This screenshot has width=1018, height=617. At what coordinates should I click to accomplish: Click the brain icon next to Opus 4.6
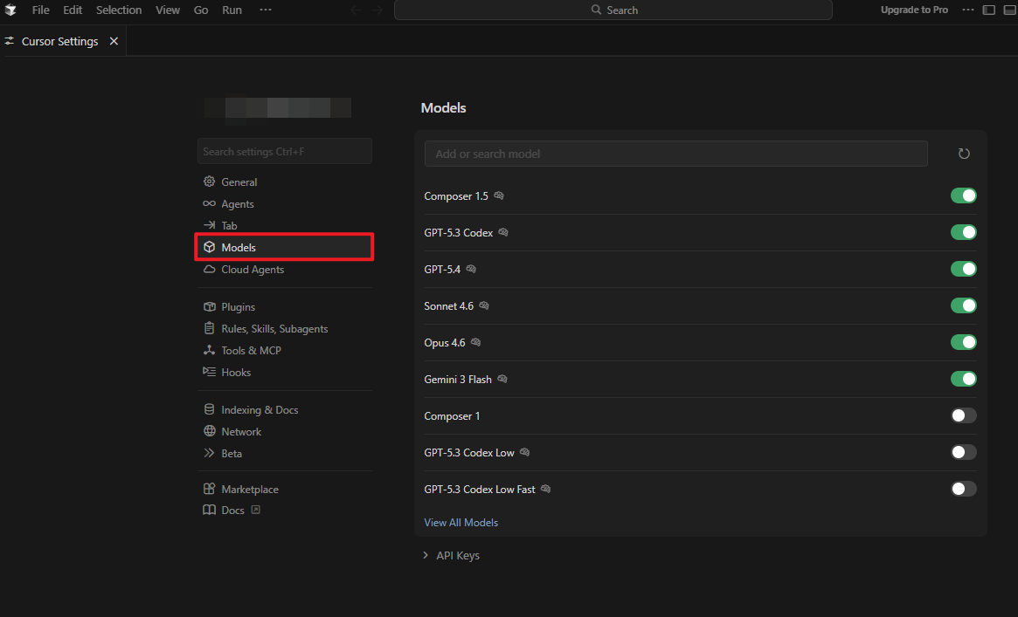coord(475,342)
